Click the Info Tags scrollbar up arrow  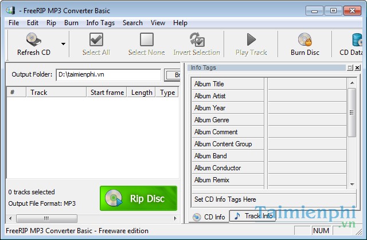point(352,83)
